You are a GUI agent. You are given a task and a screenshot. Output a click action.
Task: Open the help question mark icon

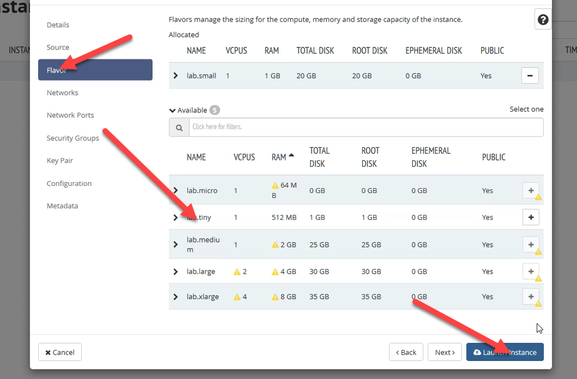[x=543, y=20]
